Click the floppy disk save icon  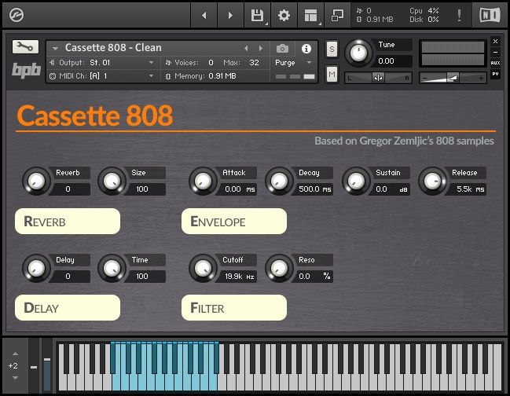click(x=257, y=15)
